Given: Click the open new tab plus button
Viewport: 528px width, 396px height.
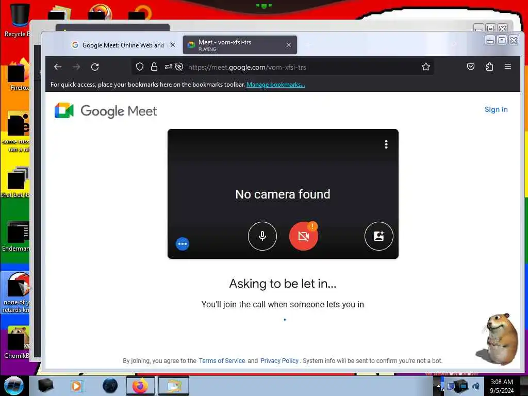Looking at the screenshot, I should point(308,45).
